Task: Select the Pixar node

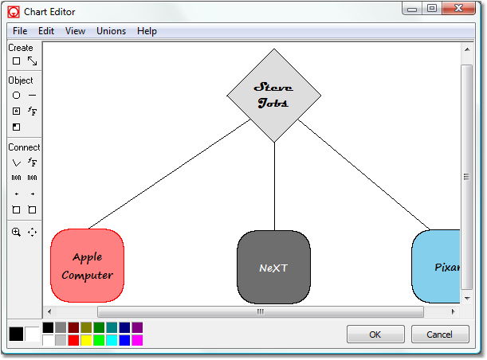Action: click(436, 267)
